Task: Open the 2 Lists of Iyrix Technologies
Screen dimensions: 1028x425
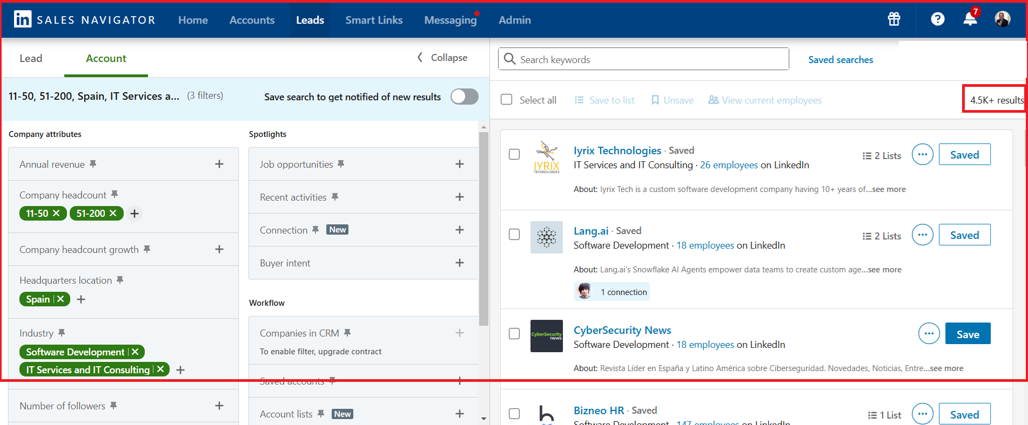Action: (882, 155)
